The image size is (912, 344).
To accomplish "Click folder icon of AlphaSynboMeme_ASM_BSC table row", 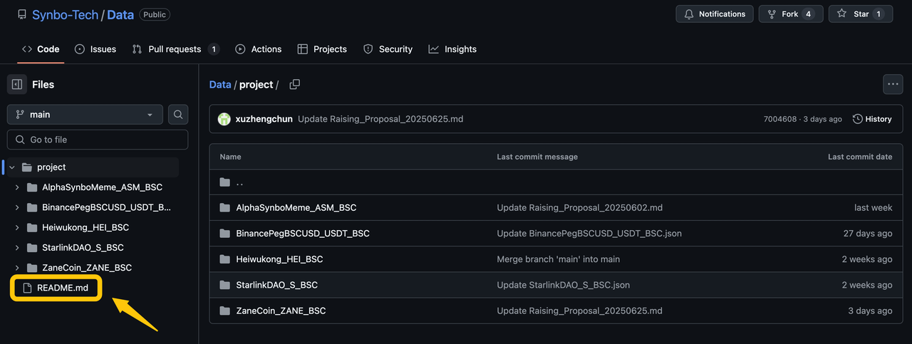I will click(225, 208).
